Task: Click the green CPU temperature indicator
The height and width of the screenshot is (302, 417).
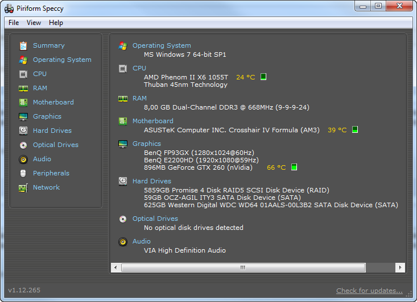Action: click(263, 77)
